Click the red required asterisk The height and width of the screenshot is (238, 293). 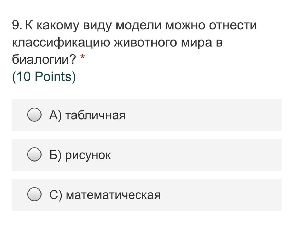[83, 57]
